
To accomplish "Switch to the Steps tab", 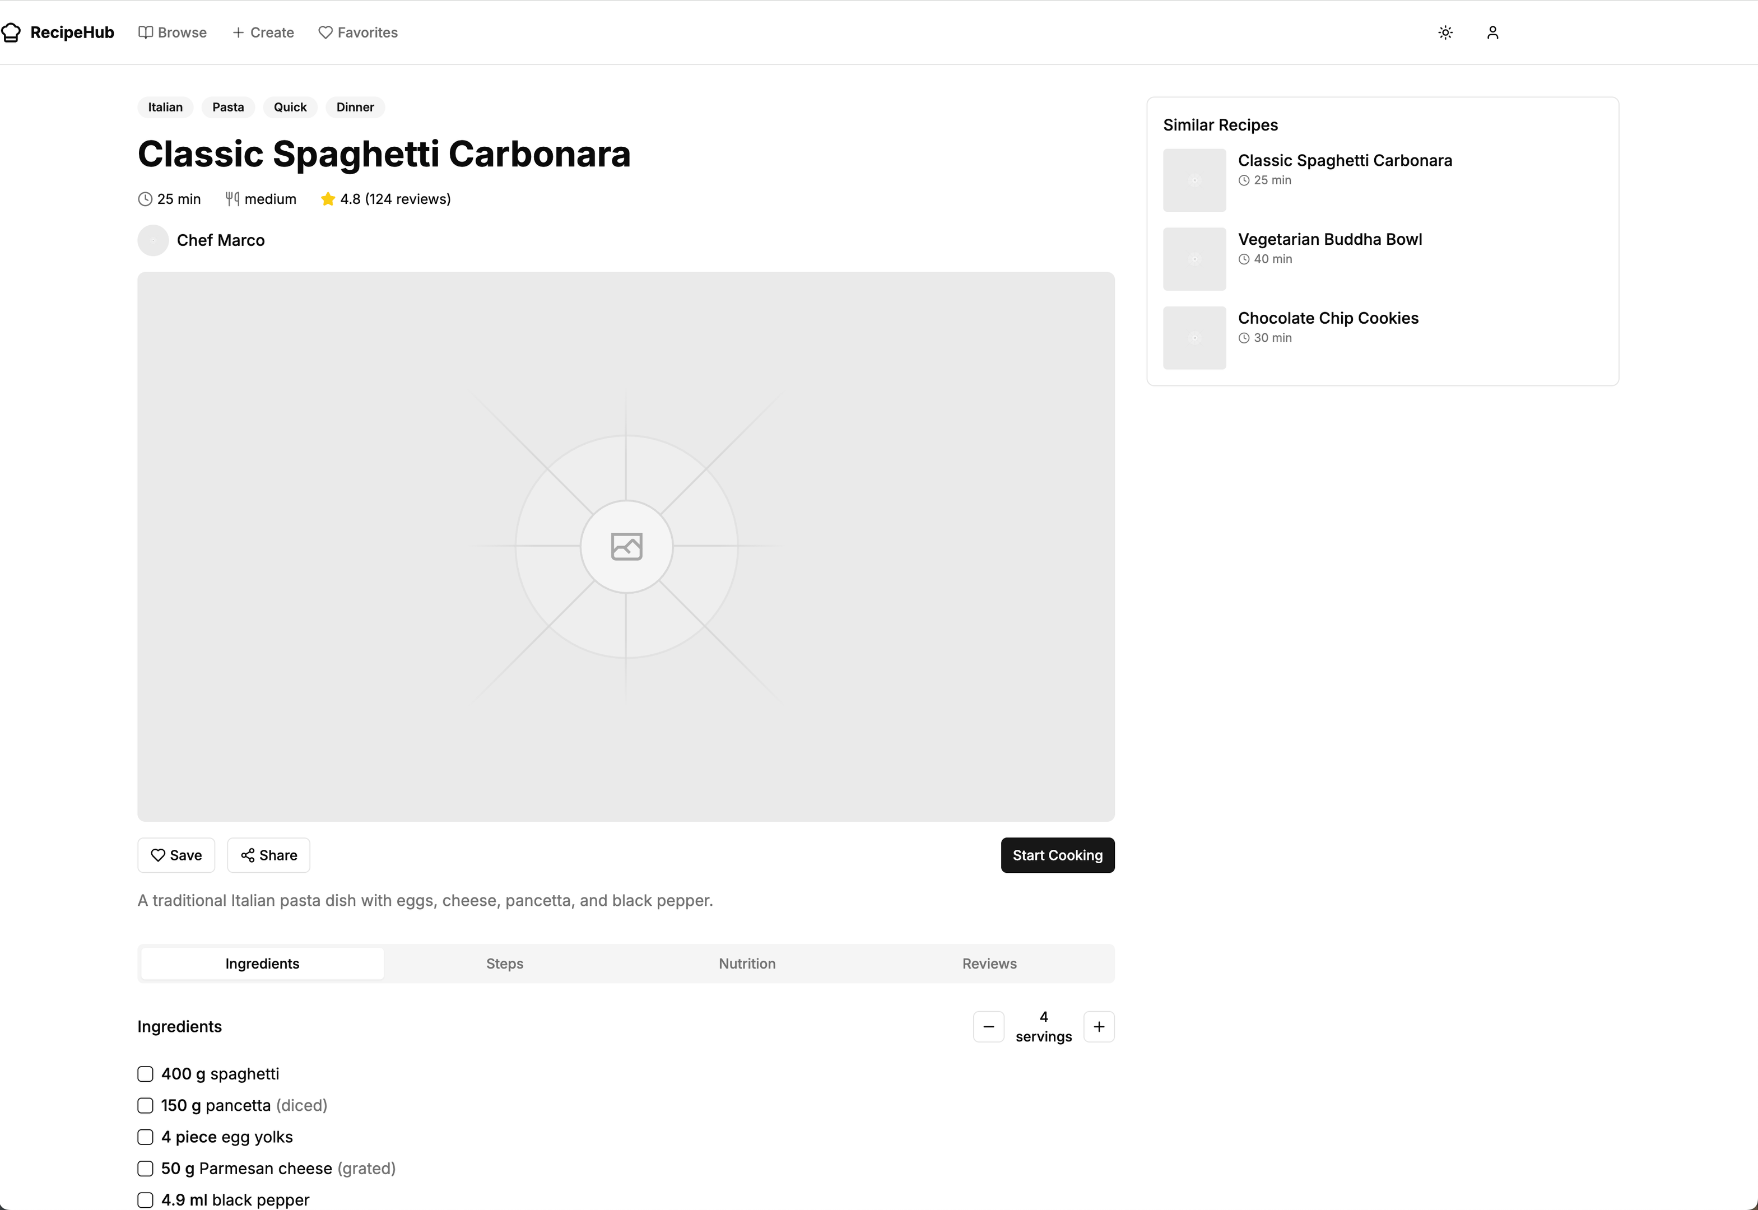I will coord(504,964).
